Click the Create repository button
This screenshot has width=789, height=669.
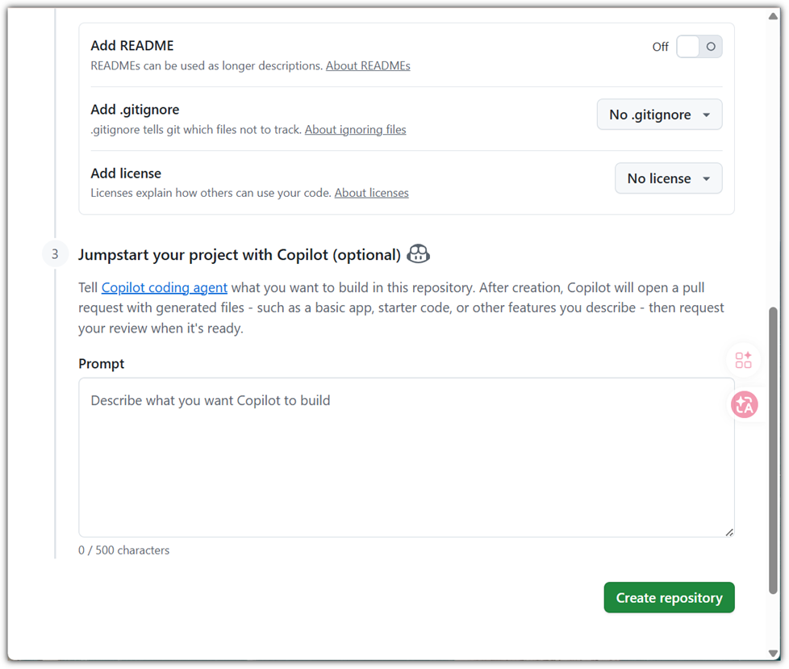pyautogui.click(x=669, y=598)
